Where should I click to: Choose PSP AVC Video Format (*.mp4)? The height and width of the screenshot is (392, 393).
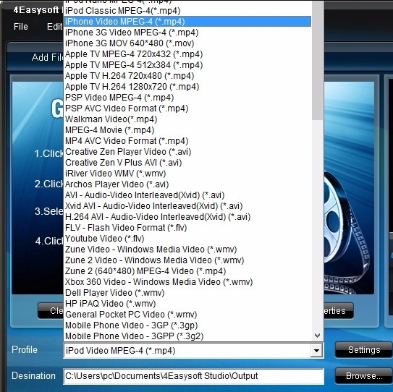pyautogui.click(x=187, y=108)
